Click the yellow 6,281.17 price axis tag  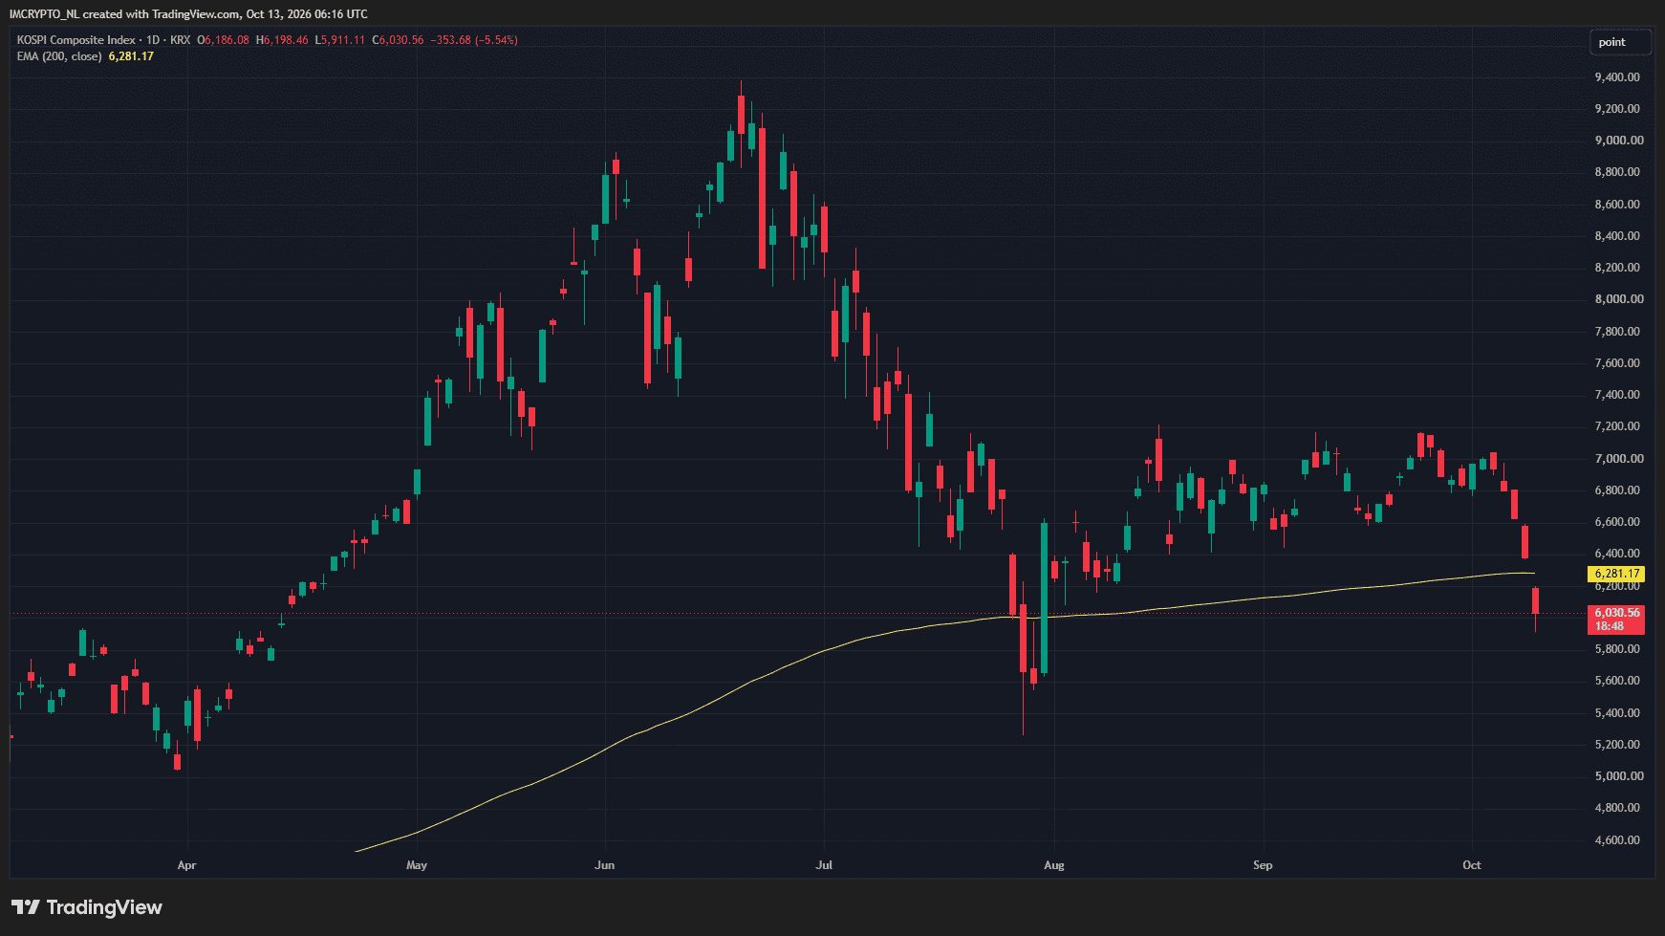(x=1616, y=574)
